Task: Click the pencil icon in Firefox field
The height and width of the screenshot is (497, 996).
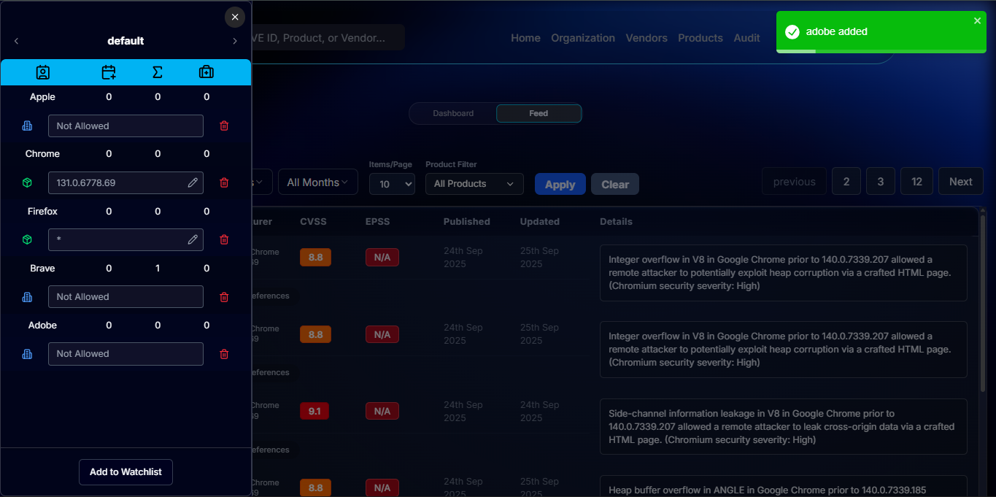Action: point(193,239)
